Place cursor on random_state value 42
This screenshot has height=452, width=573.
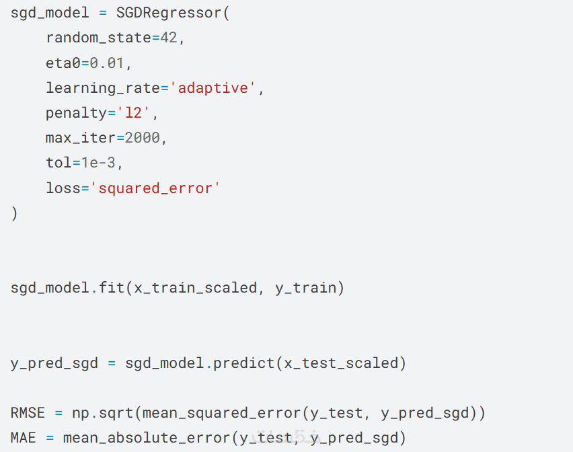(169, 38)
